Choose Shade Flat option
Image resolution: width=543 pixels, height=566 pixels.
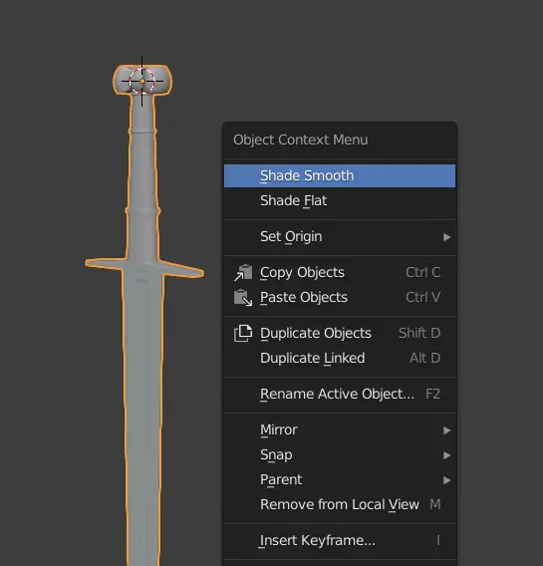point(340,200)
